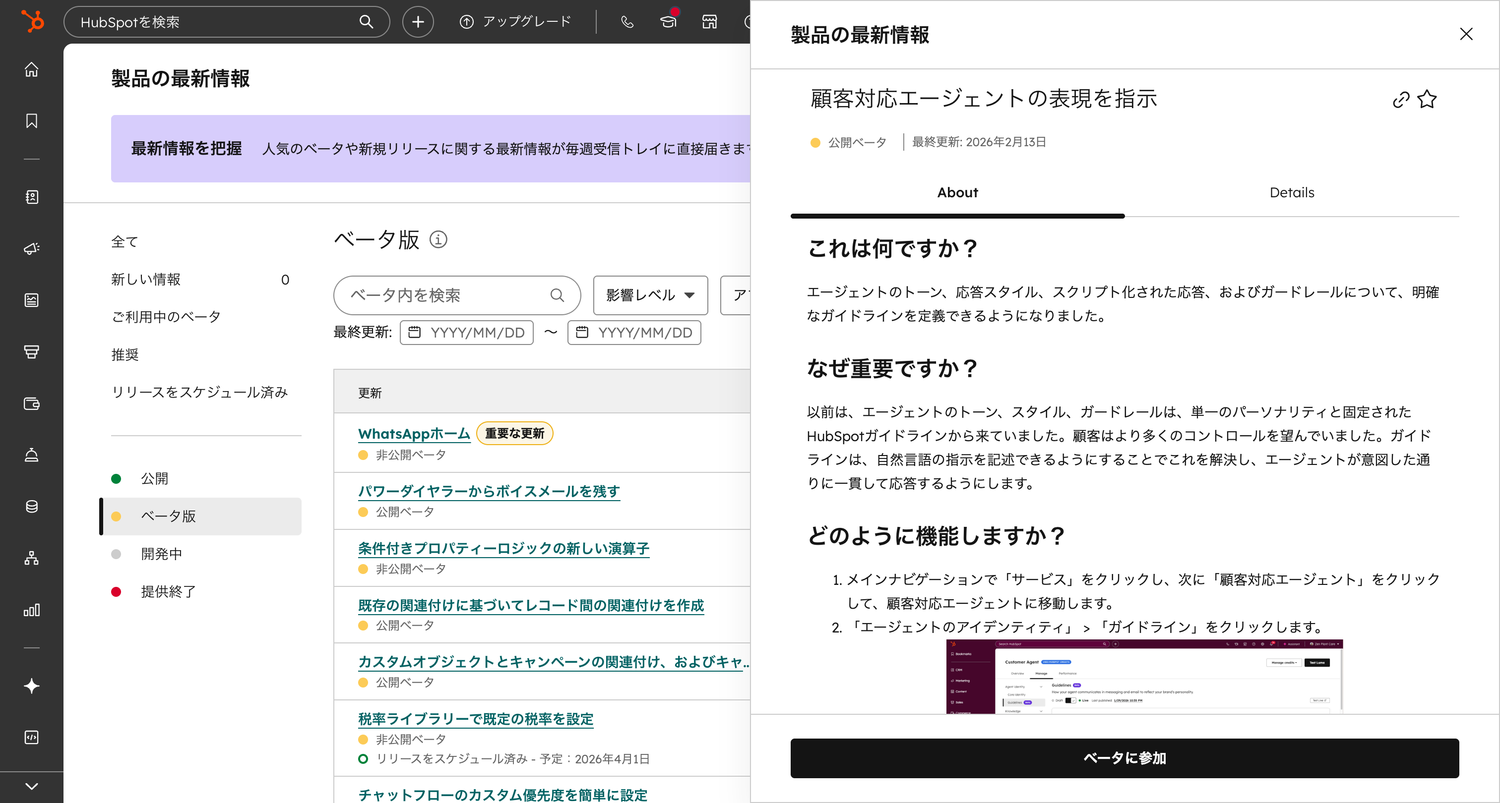Click the 更新 column header
Viewport: 1500px width, 803px height.
tap(369, 394)
